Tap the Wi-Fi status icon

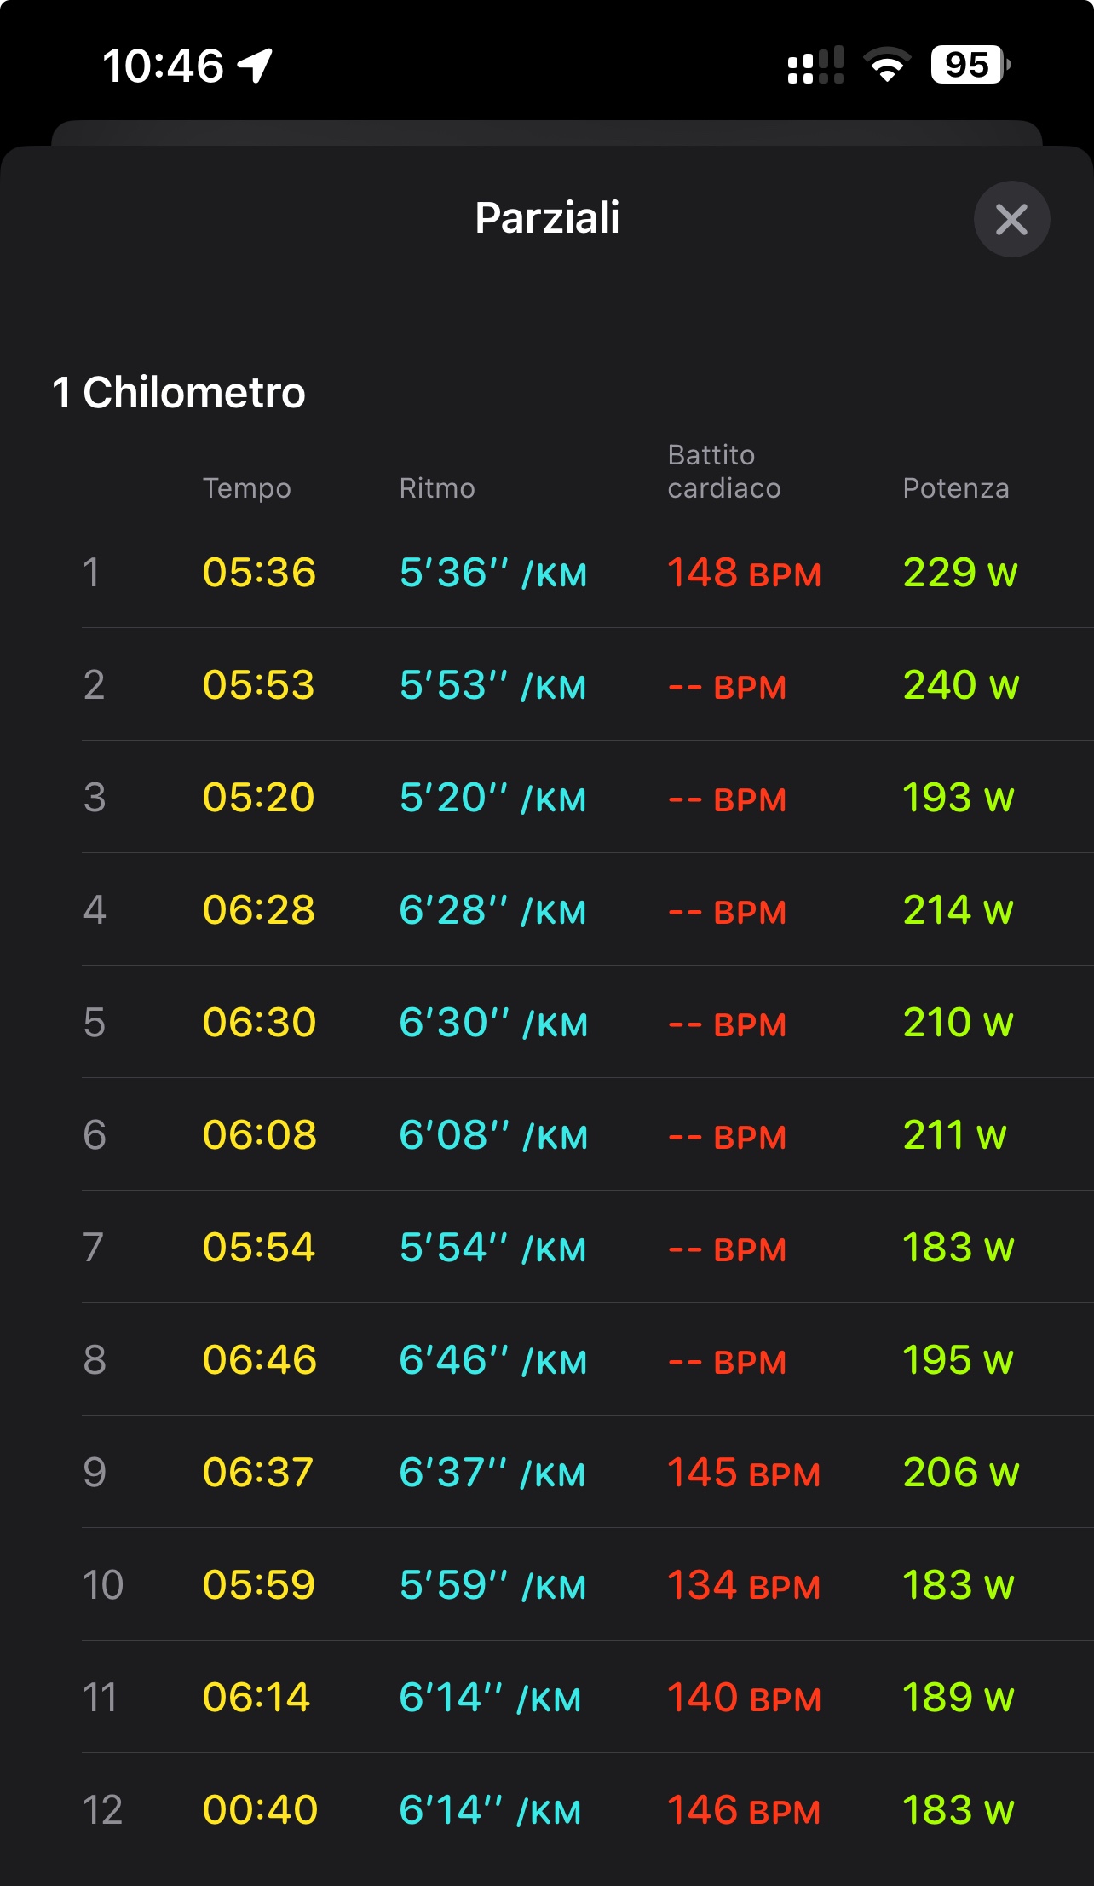coord(886,66)
